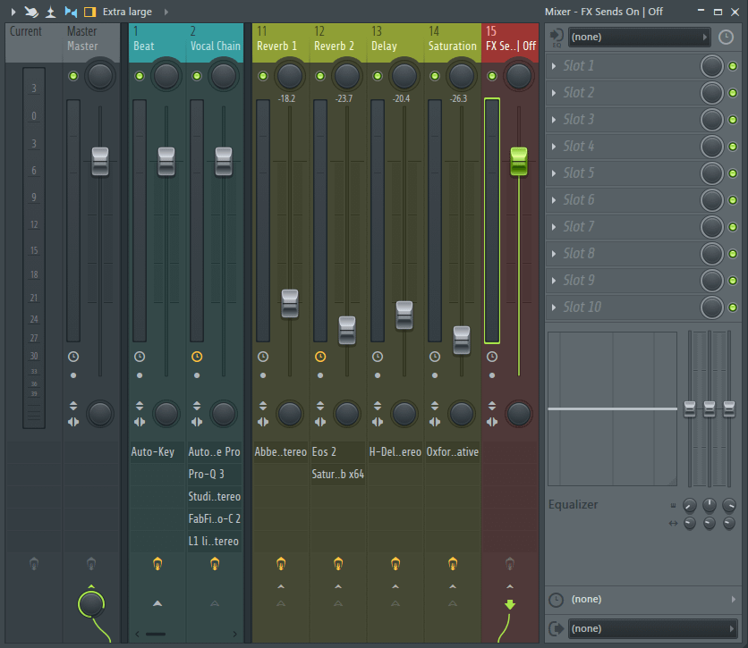Open the Pro-Q 3 plugin on Vocal Chain
Viewport: 748px width, 648px height.
pyautogui.click(x=215, y=475)
